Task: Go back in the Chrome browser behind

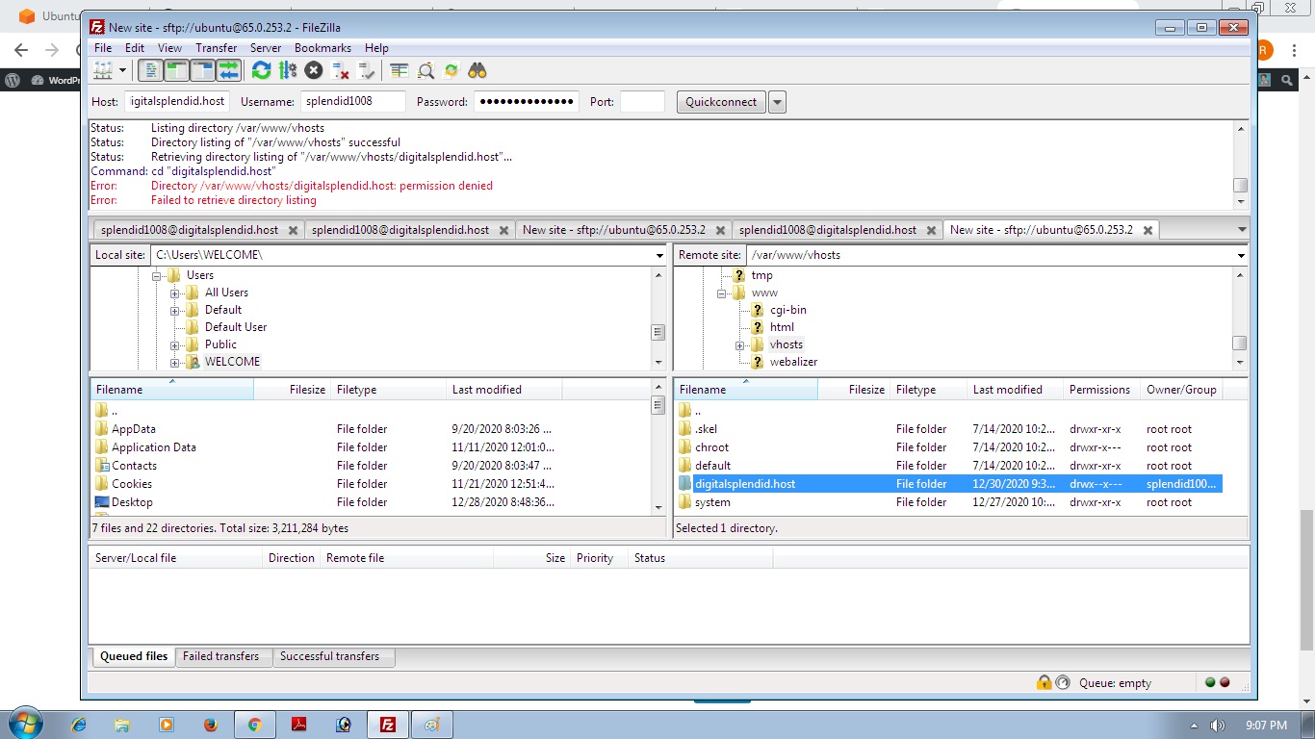Action: click(21, 50)
